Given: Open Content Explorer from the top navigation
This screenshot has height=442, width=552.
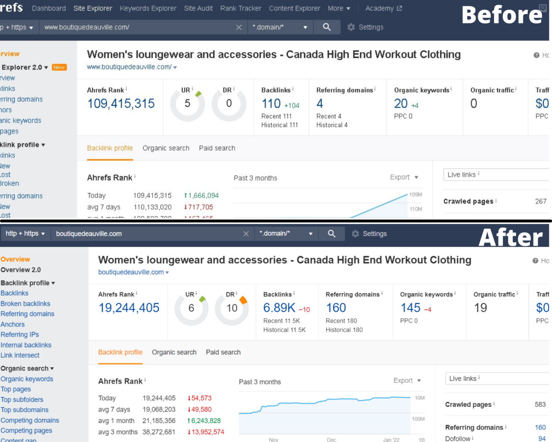Looking at the screenshot, I should 295,8.
